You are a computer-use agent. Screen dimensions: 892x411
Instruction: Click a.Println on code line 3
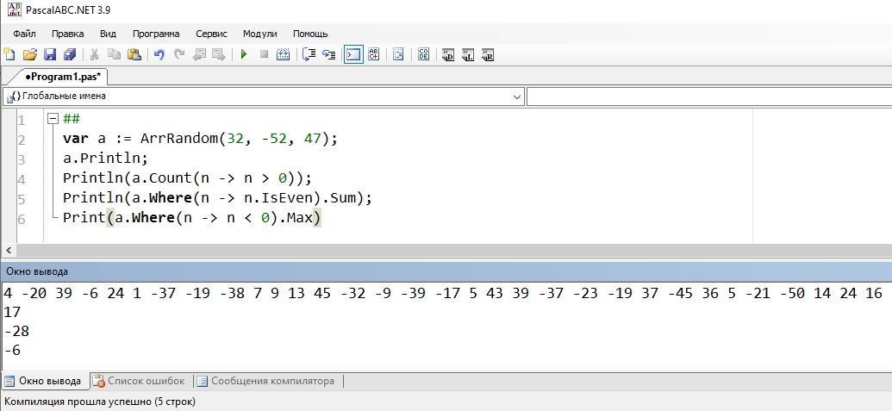[105, 159]
